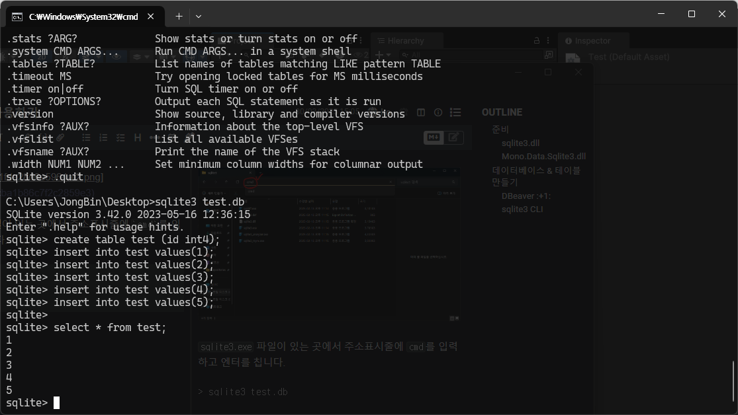Insert a numbered list in the editor toolbar
This screenshot has height=415, width=738.
pyautogui.click(x=103, y=137)
